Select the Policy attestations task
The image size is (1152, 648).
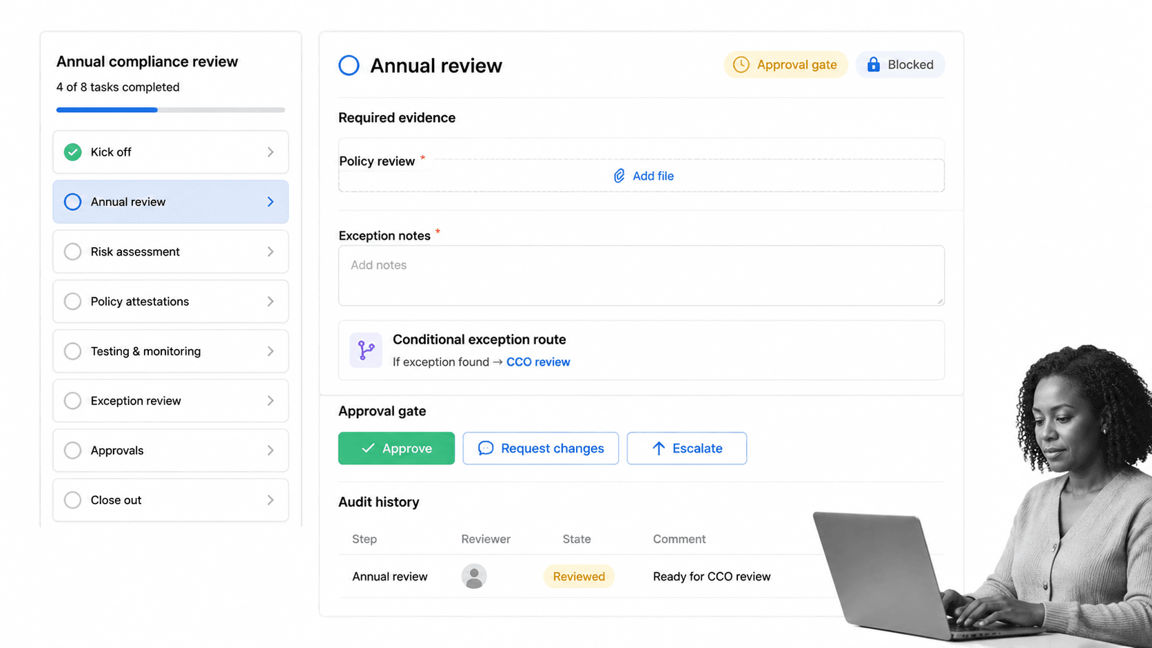[x=170, y=301]
